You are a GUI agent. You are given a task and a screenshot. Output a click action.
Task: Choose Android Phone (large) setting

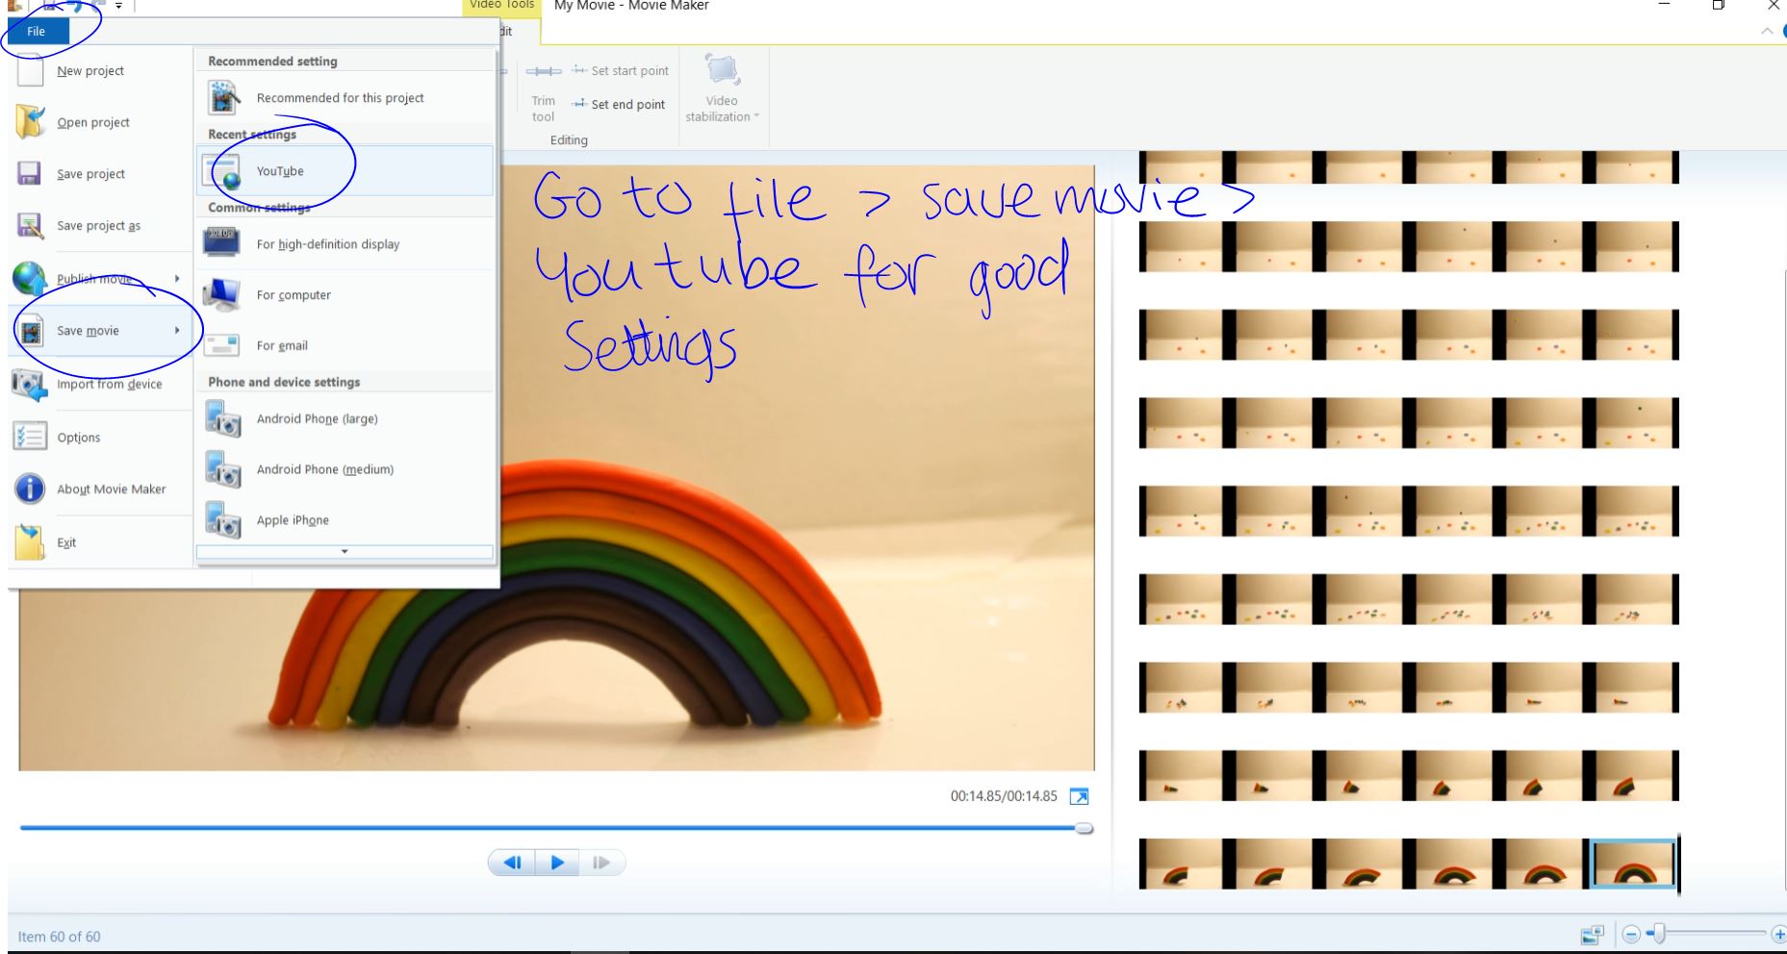click(x=345, y=418)
